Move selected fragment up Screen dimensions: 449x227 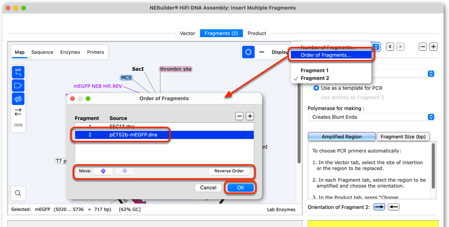pos(103,171)
